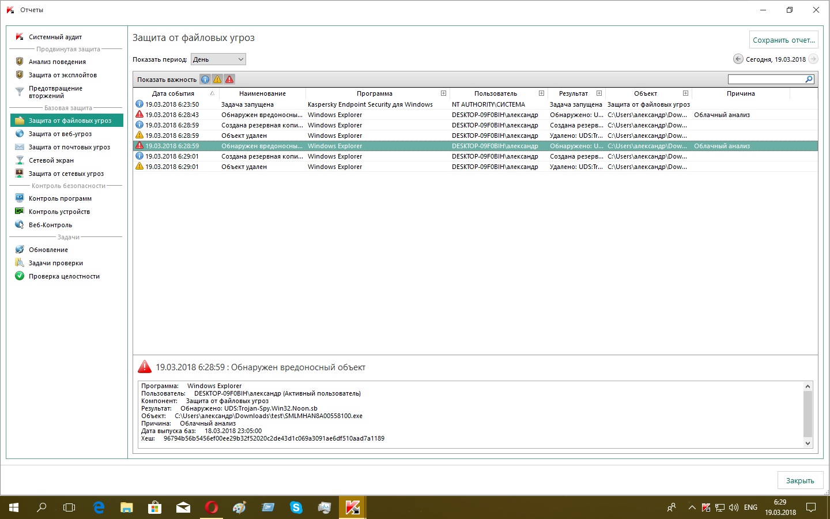Sort by the Наименование column header
The height and width of the screenshot is (519, 830).
(262, 93)
